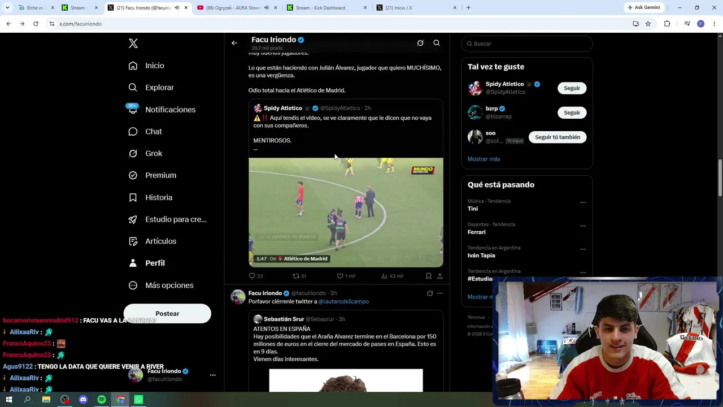The height and width of the screenshot is (407, 723).
Task: View post analytics showing 43 mil
Action: point(392,276)
